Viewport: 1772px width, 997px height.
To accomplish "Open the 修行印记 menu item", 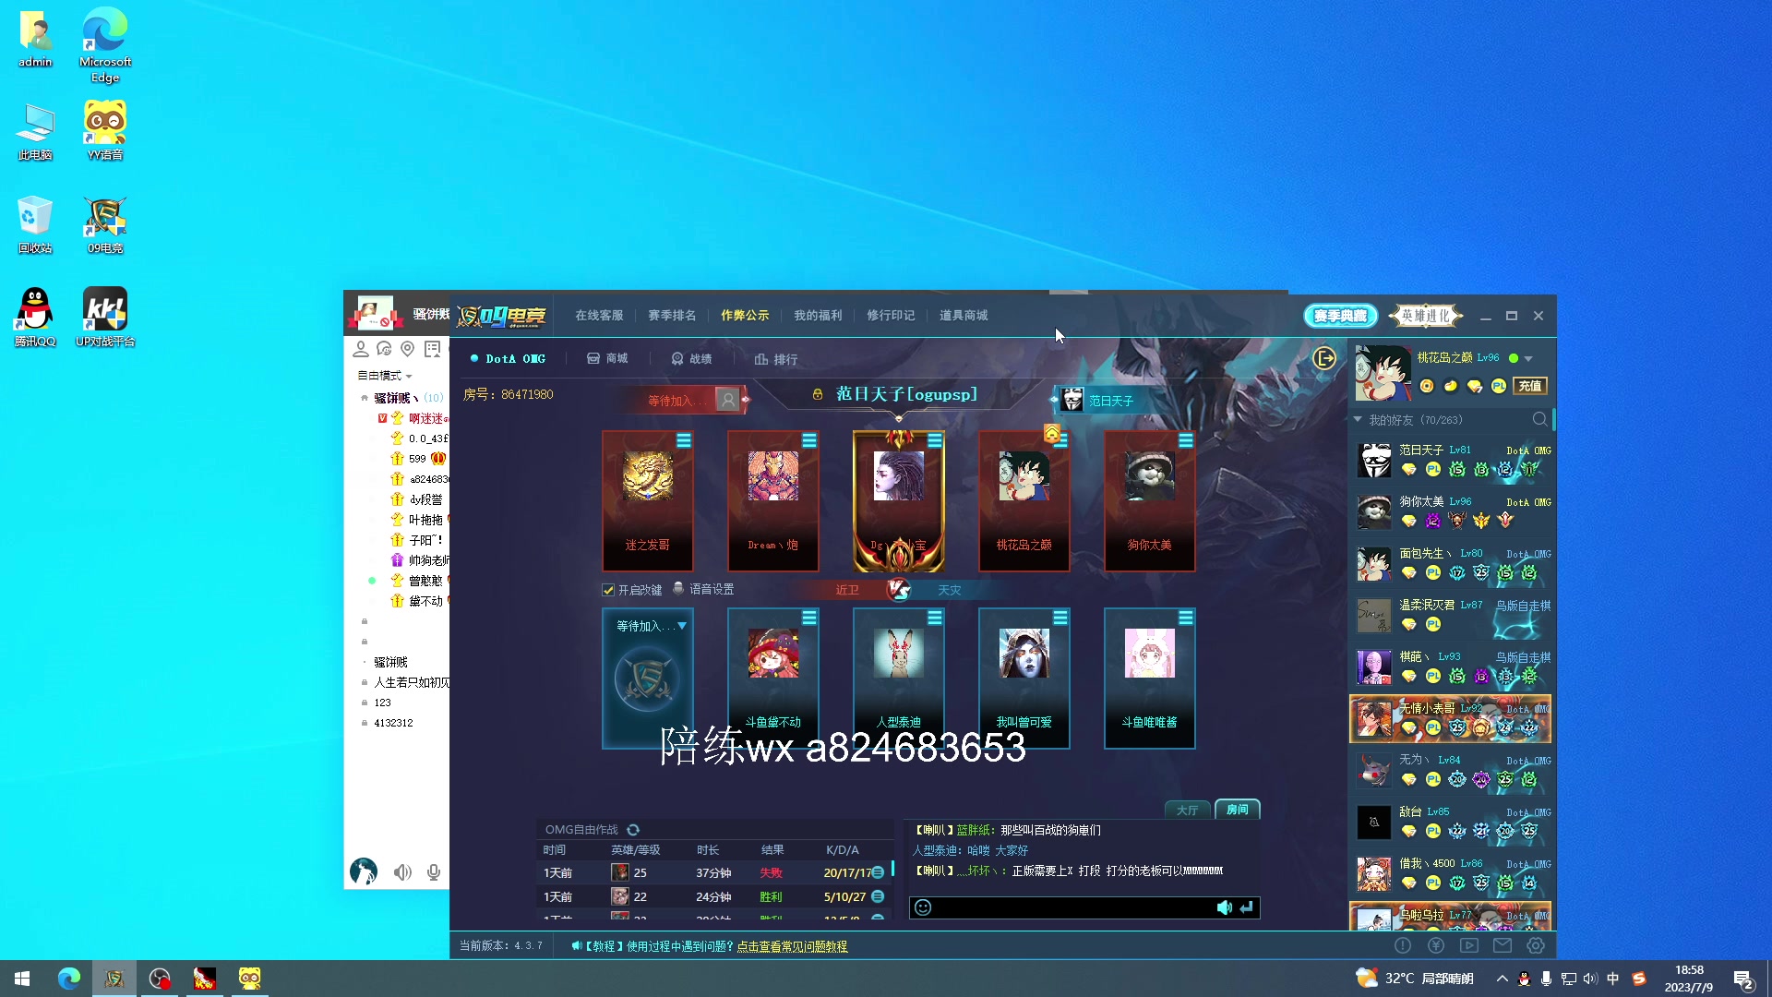I will pos(891,316).
